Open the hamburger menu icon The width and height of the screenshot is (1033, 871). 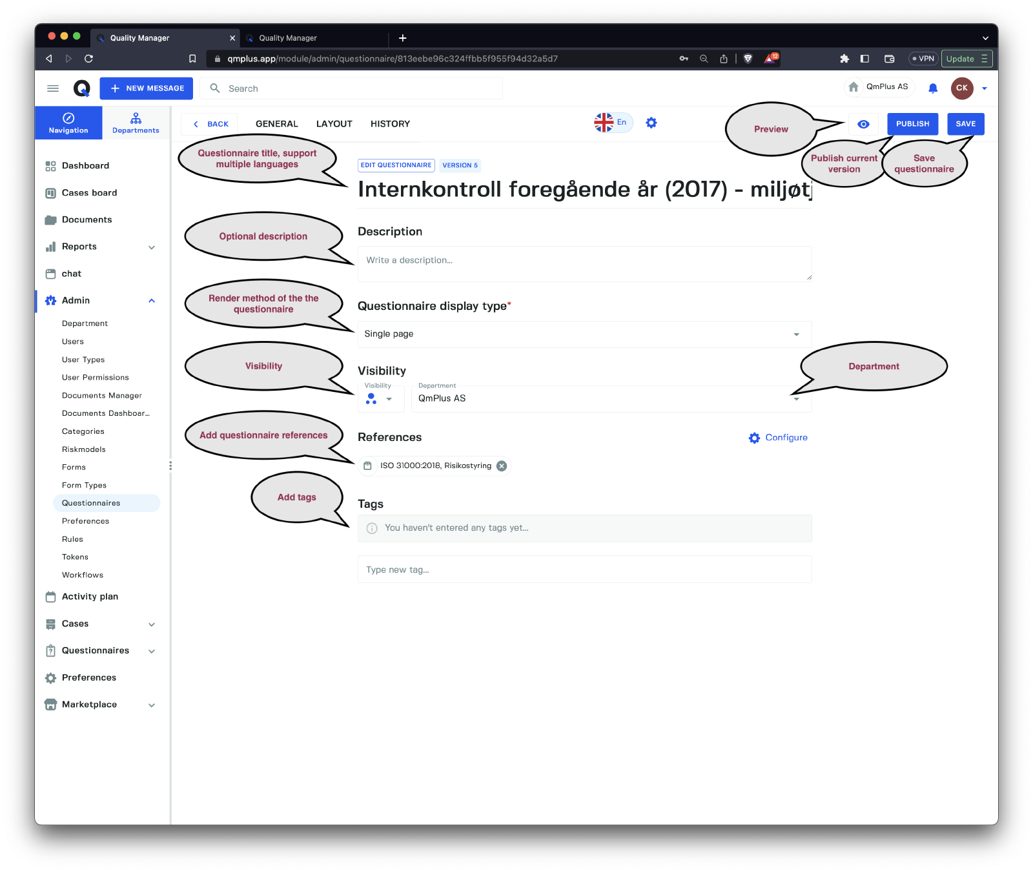[53, 88]
